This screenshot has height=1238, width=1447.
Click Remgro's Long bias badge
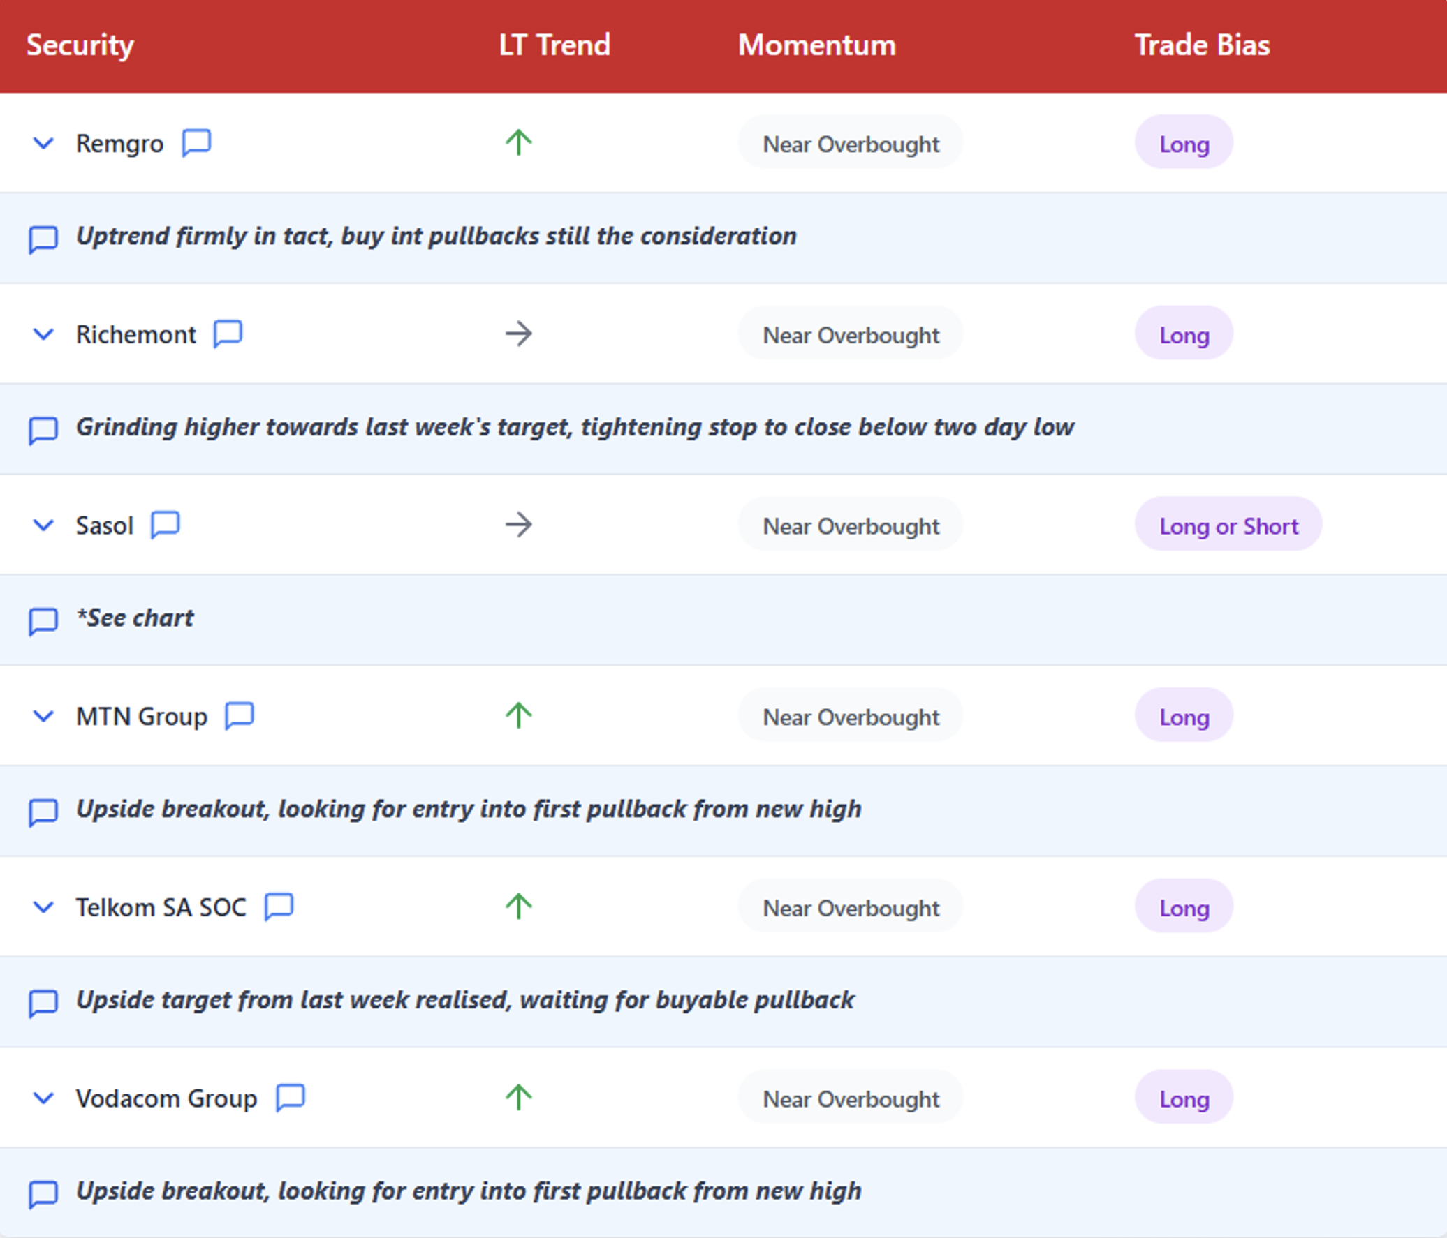coord(1184,143)
